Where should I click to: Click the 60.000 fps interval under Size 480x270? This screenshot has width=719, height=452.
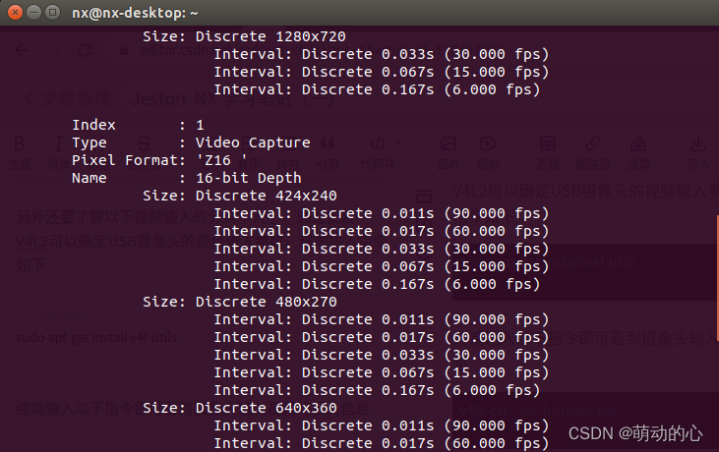click(382, 337)
